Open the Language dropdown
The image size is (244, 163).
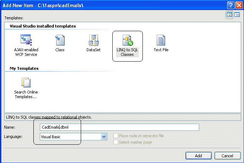[x=104, y=137]
